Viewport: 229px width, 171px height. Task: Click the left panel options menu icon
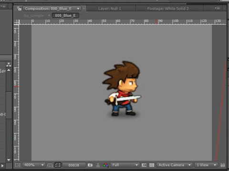[x=3, y=6]
